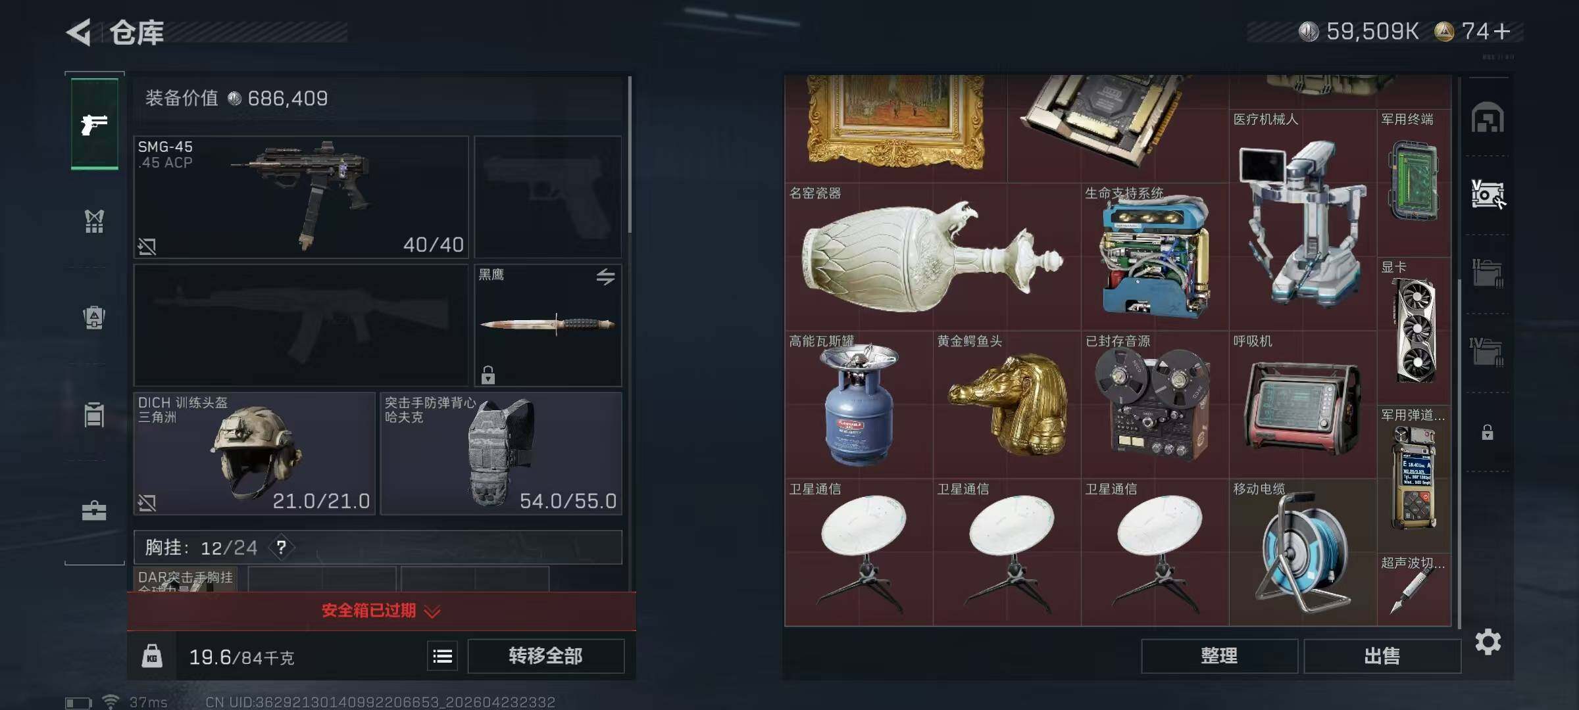Open stash settings gear icon
The width and height of the screenshot is (1579, 710).
pos(1488,642)
